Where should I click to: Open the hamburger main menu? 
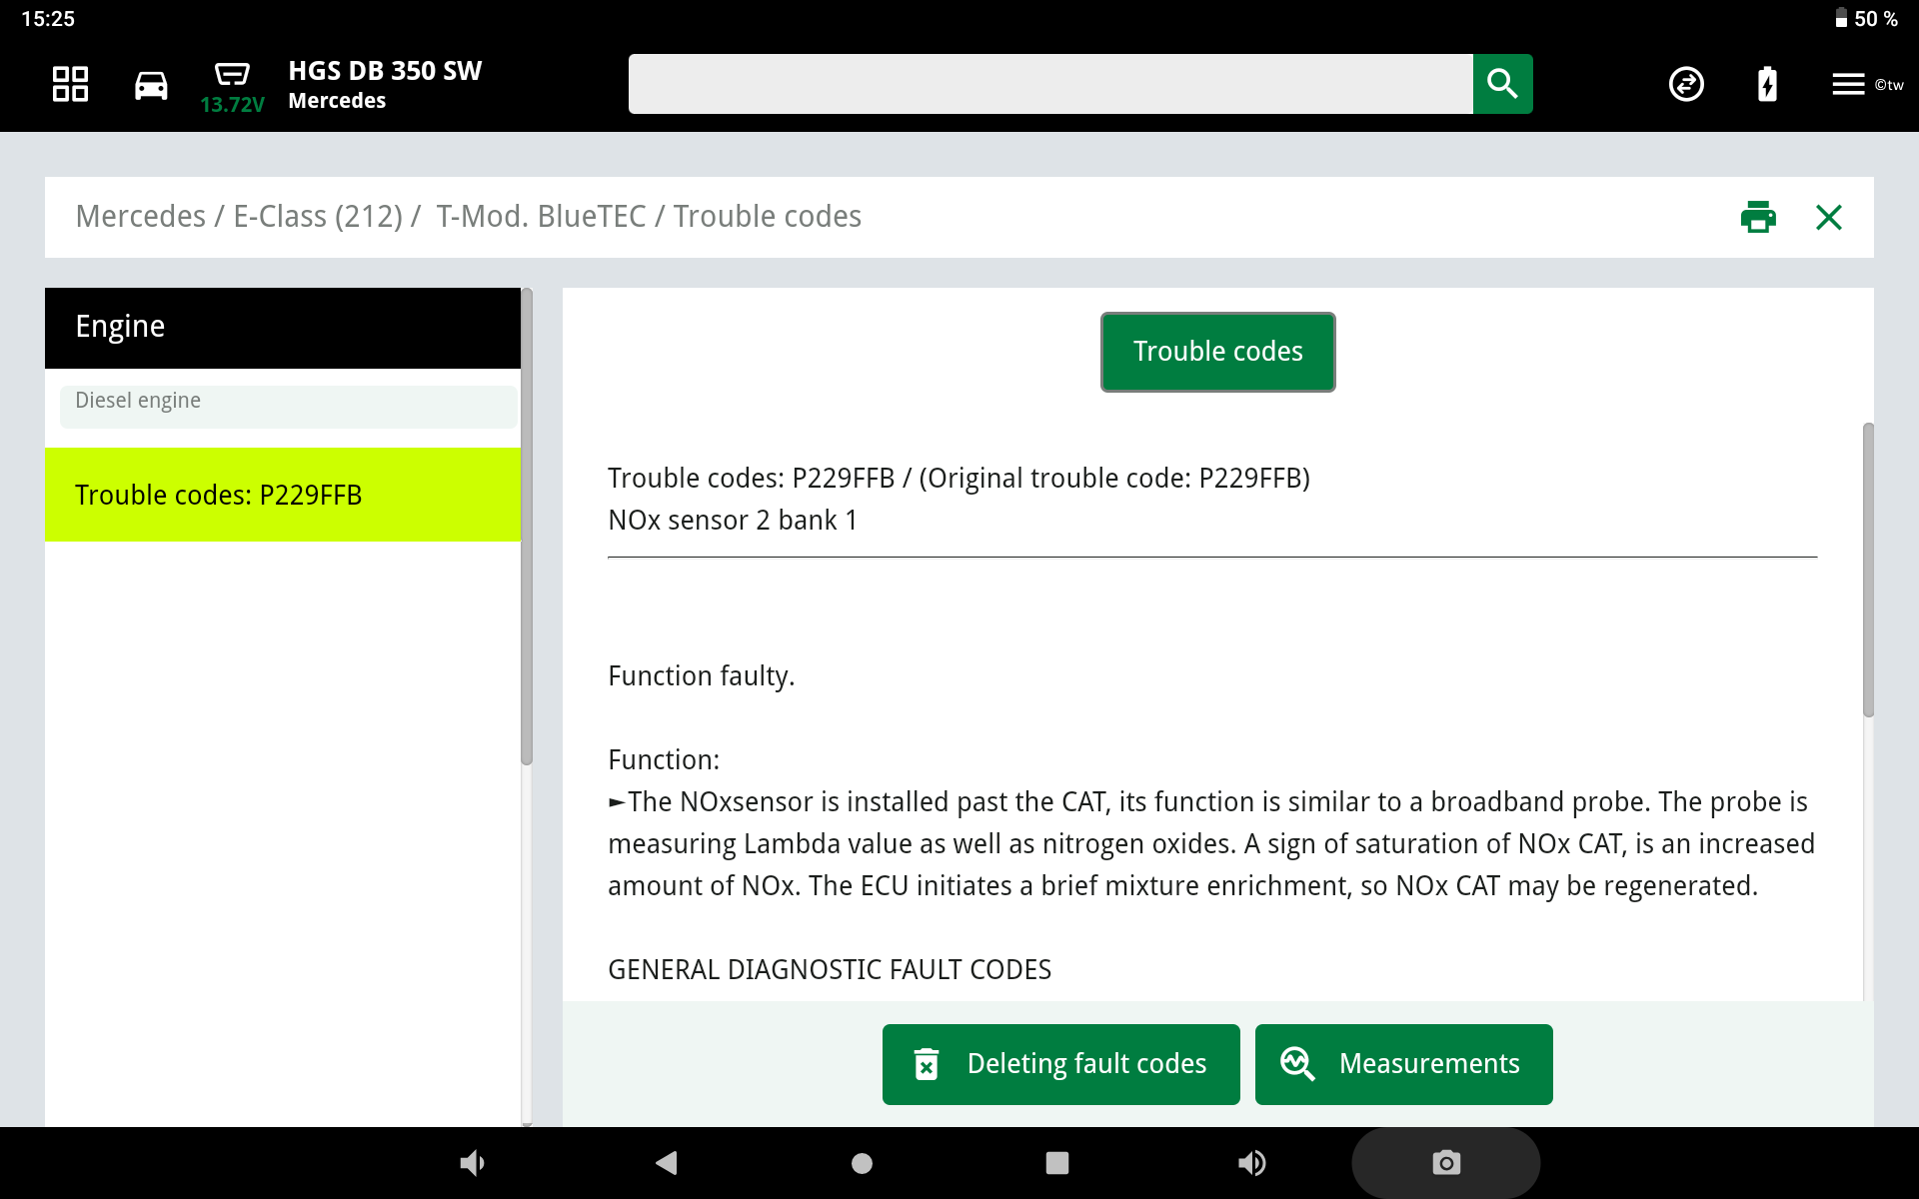pos(1847,84)
